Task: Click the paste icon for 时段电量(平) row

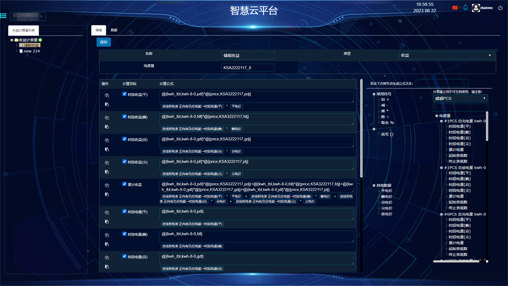Action: [x=107, y=222]
